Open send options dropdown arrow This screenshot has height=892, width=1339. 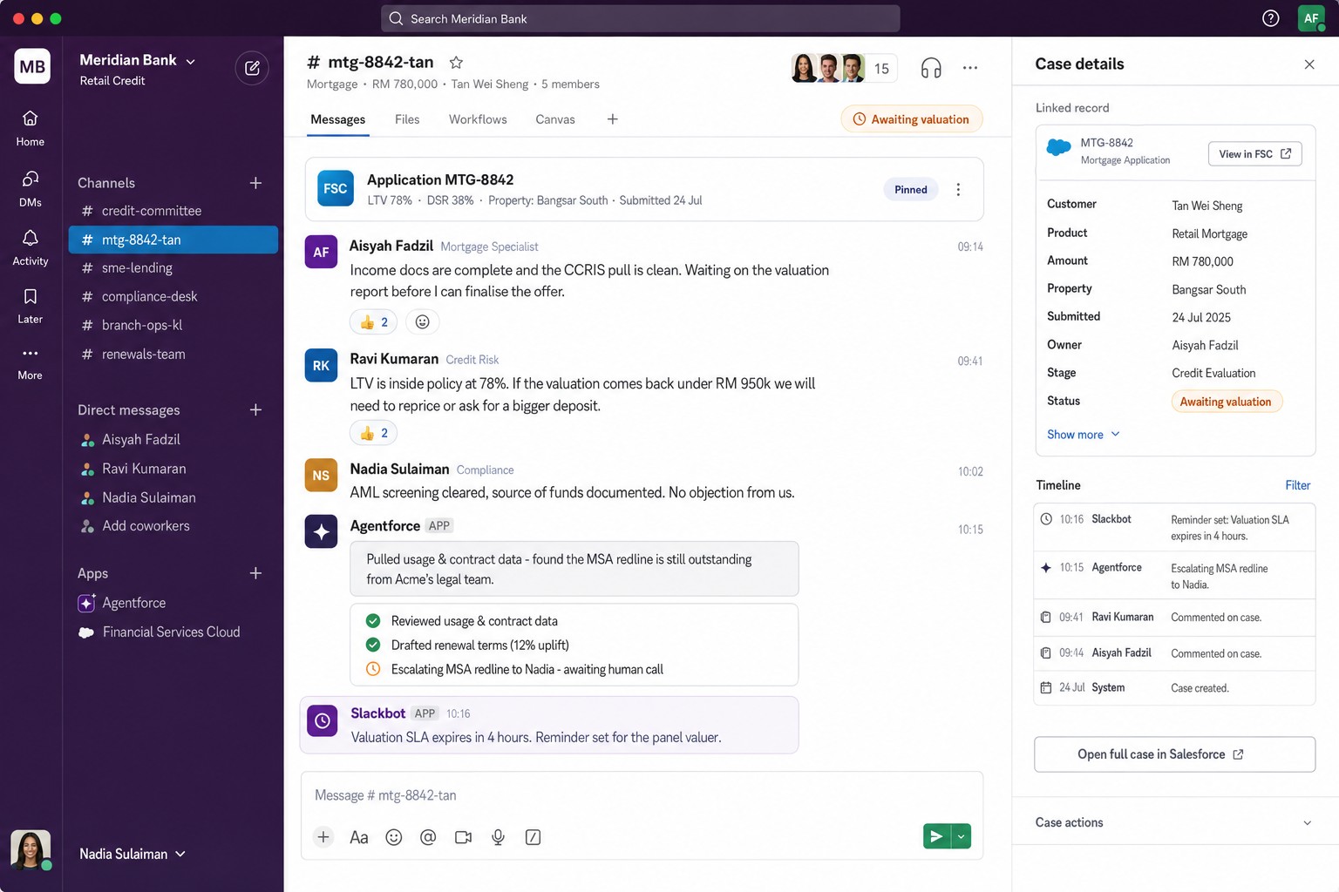[961, 836]
